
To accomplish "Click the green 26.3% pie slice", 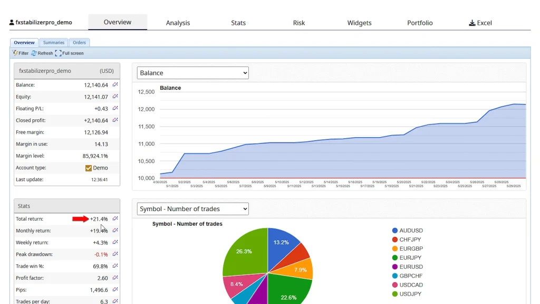I will click(244, 251).
